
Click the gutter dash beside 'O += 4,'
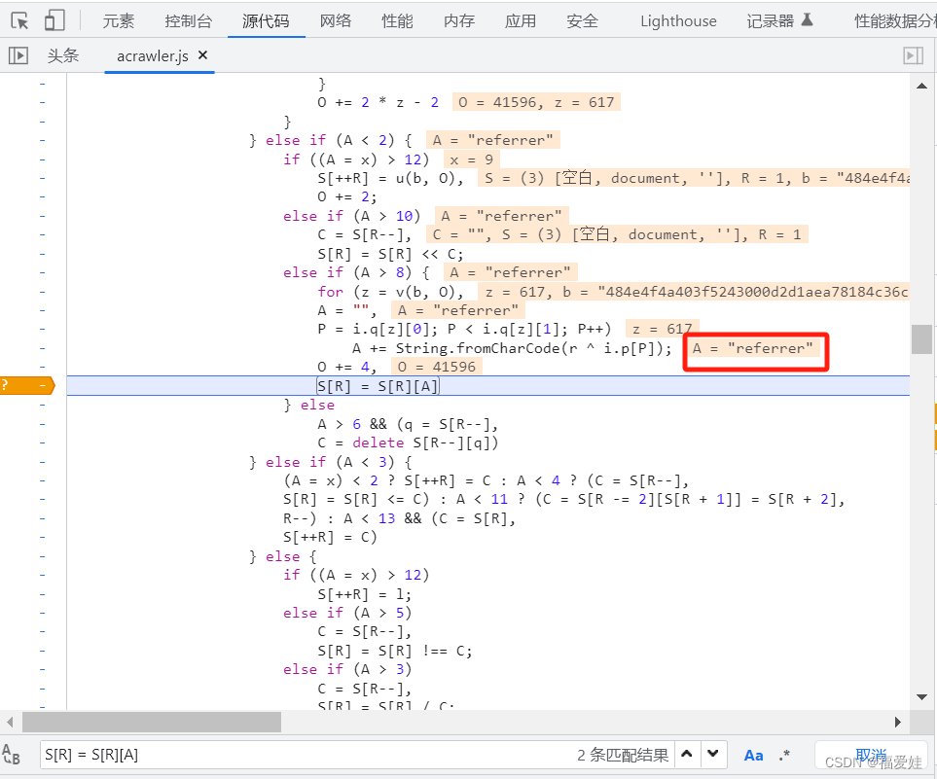click(x=43, y=367)
